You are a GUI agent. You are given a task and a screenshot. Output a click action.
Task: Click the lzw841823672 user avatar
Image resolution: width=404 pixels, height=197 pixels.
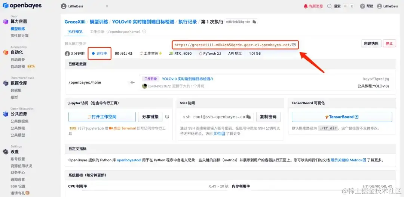(144, 86)
